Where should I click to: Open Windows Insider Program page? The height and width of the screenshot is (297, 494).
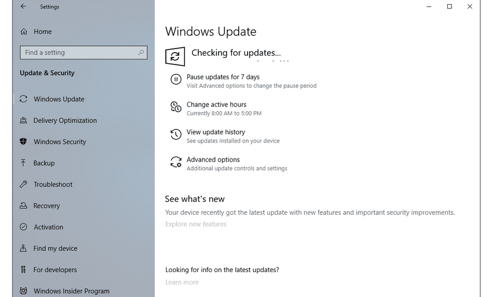click(72, 291)
